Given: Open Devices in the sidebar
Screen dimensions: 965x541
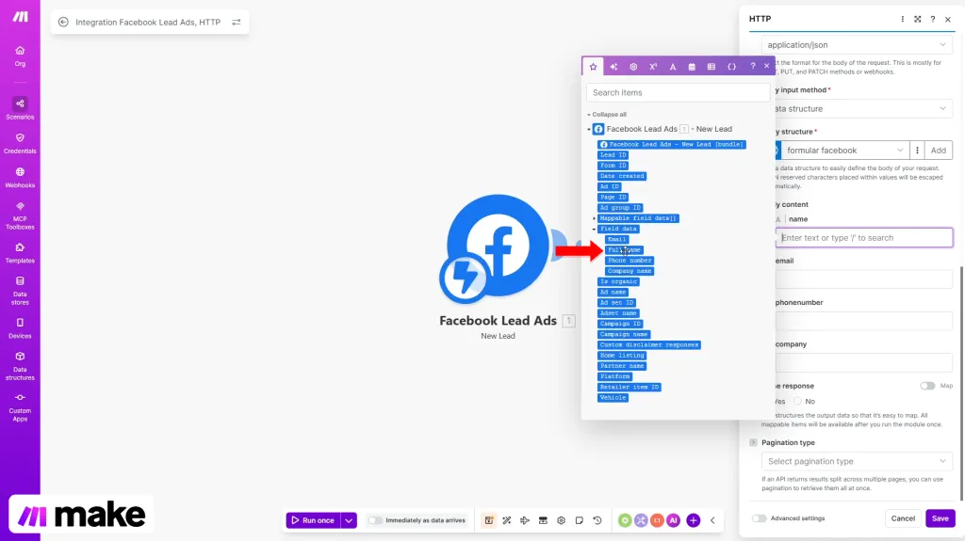Looking at the screenshot, I should point(20,328).
